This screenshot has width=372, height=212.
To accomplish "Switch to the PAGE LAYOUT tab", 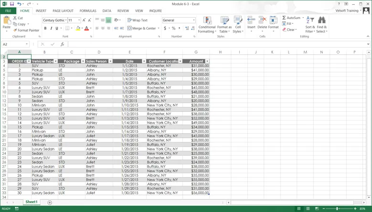I will click(x=63, y=11).
